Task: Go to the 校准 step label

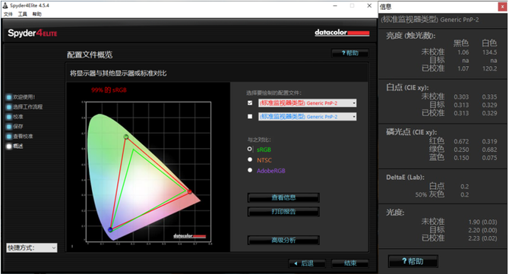Action: click(x=18, y=117)
